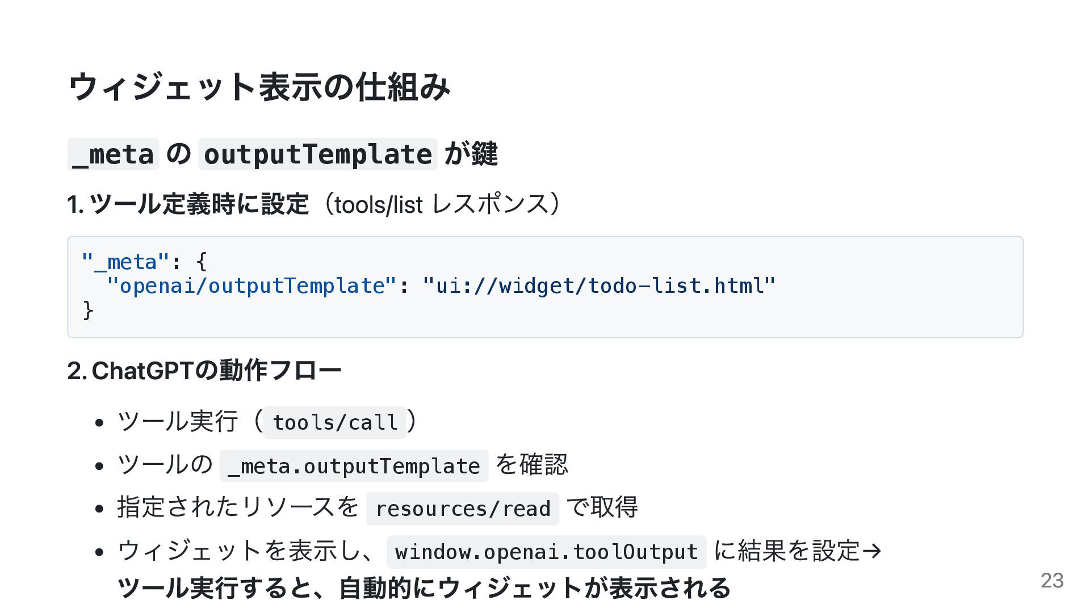
Task: Select the heading ChatGPTの動作フロー
Action: click(x=204, y=371)
